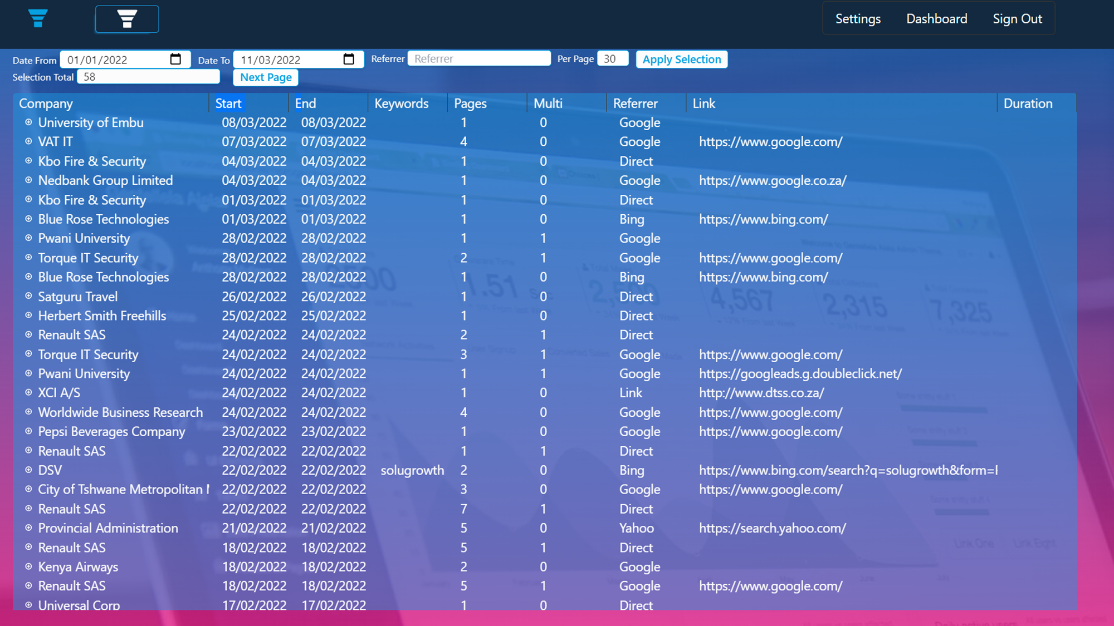Open the google.co.za link for Nedbank
The height and width of the screenshot is (626, 1114).
coord(773,180)
